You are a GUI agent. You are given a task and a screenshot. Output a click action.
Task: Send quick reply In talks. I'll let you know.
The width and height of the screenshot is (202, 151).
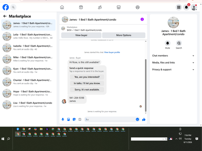[x=87, y=83]
